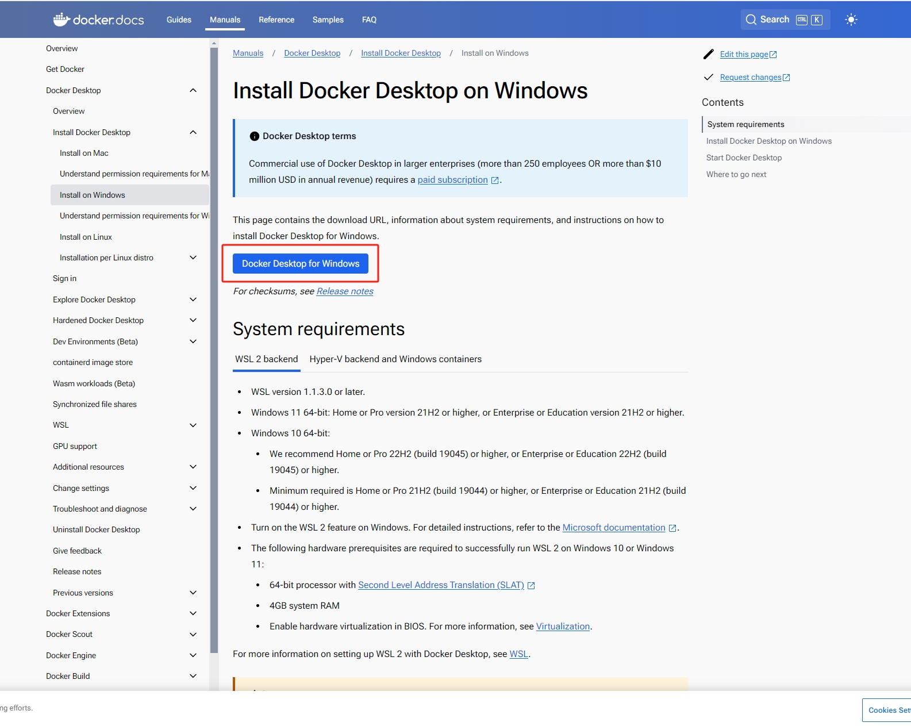
Task: Open the FAQ menu
Action: coord(369,20)
